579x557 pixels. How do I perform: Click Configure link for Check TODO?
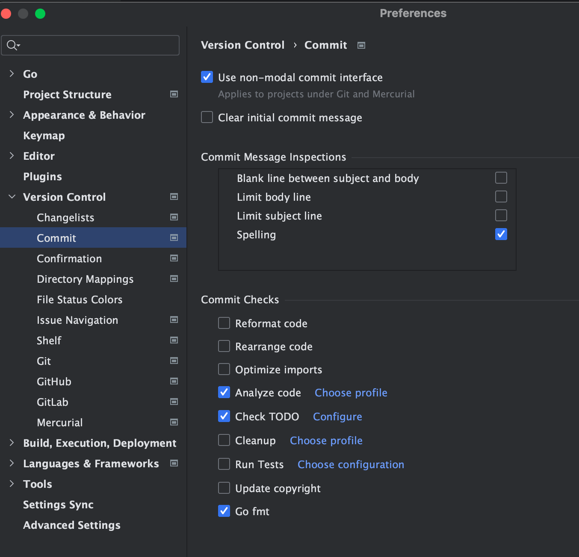(337, 416)
